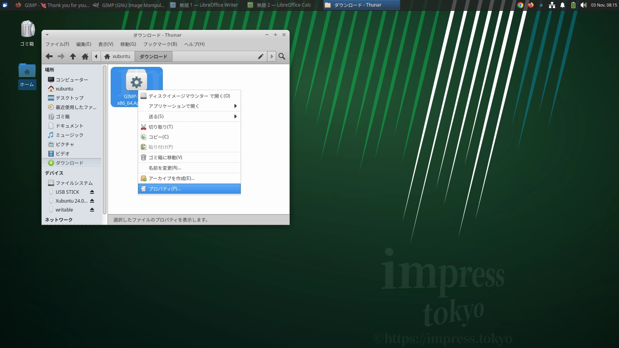Screen dimensions: 619x348
Task: Open the ファイル(F) menu
Action: 57,44
